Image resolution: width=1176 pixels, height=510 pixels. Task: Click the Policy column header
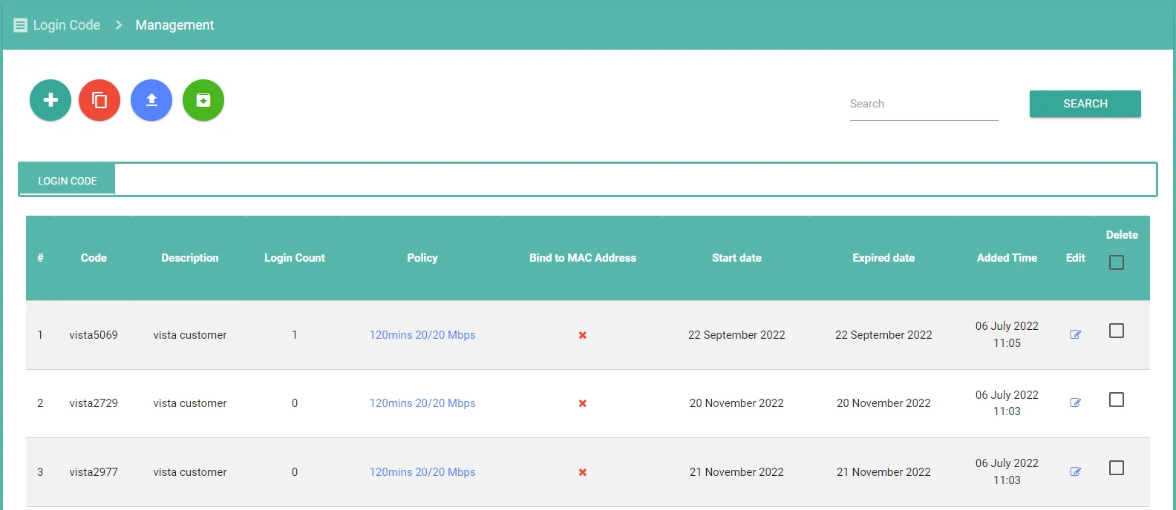[x=422, y=258]
